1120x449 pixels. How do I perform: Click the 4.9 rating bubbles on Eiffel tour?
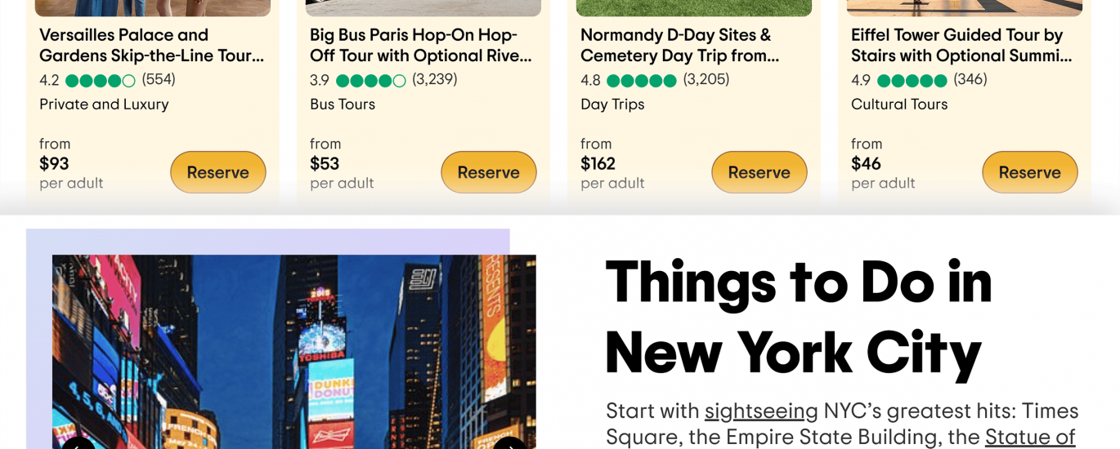coord(912,81)
